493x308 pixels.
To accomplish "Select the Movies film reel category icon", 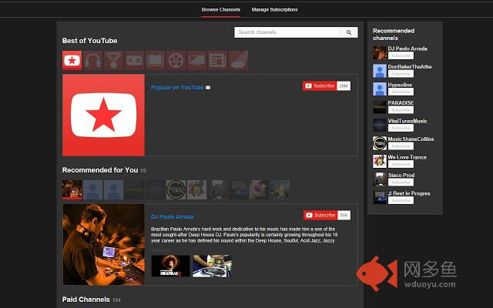I will pos(176,60).
